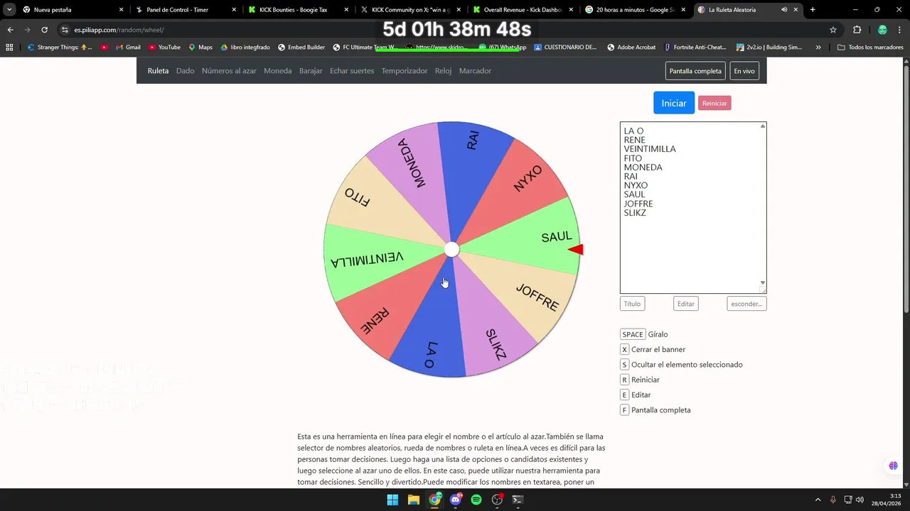The width and height of the screenshot is (910, 511).
Task: Click the address bar URL field
Action: pyautogui.click(x=441, y=30)
